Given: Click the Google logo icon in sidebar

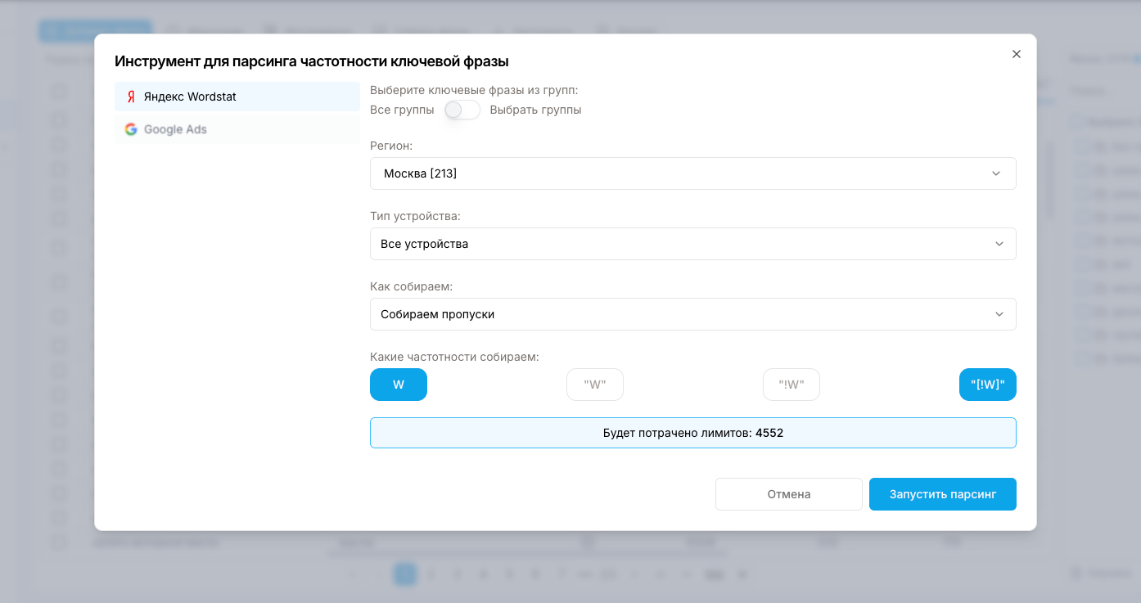Looking at the screenshot, I should (x=131, y=128).
